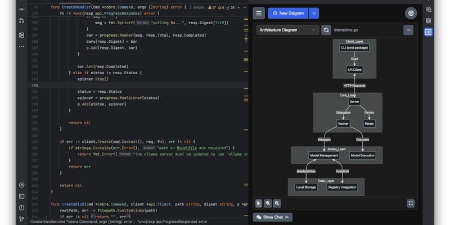This screenshot has height=225, width=450.
Task: Open the Structure tool window icon
Action: click(x=21, y=35)
